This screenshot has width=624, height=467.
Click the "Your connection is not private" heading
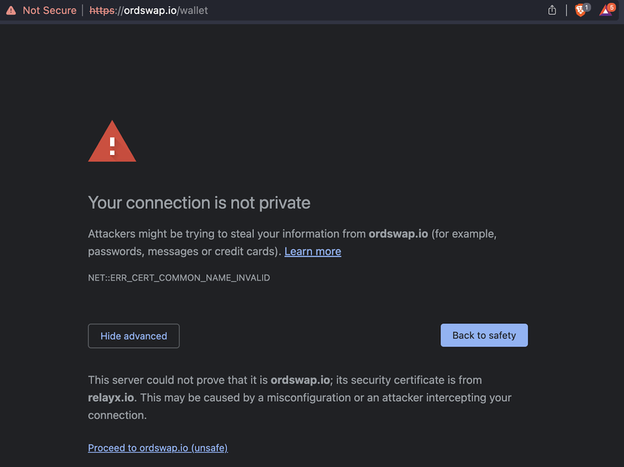[199, 203]
